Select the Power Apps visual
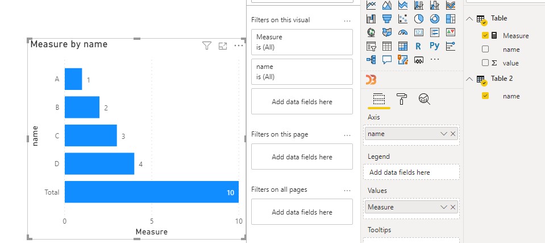Screen dimensions: 545x243 [x=419, y=60]
